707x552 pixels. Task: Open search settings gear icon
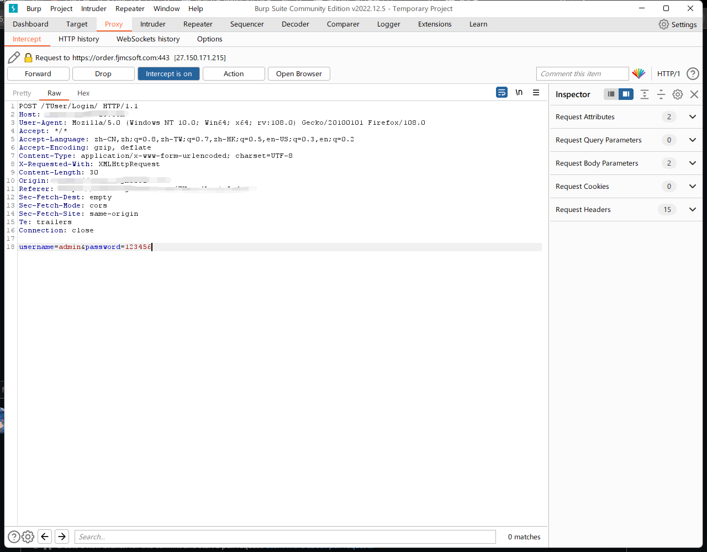click(x=28, y=537)
